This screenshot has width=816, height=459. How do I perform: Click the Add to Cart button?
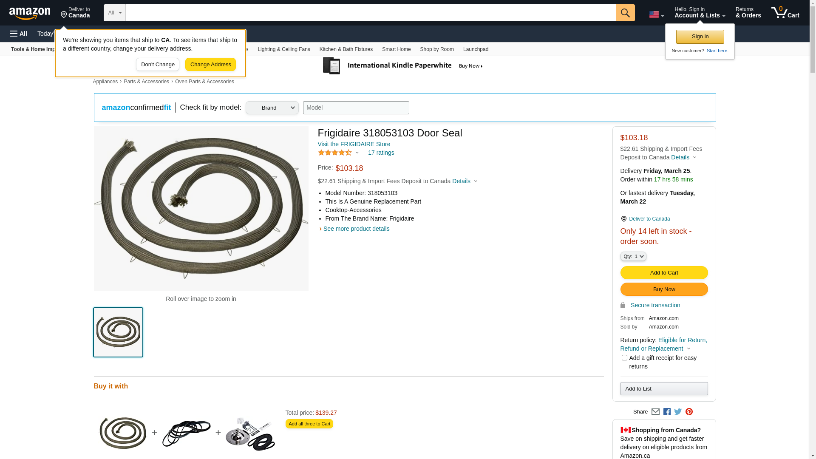coord(664,273)
